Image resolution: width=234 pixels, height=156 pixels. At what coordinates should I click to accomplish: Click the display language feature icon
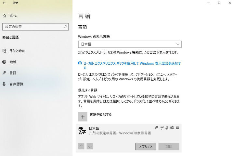[x=156, y=128]
